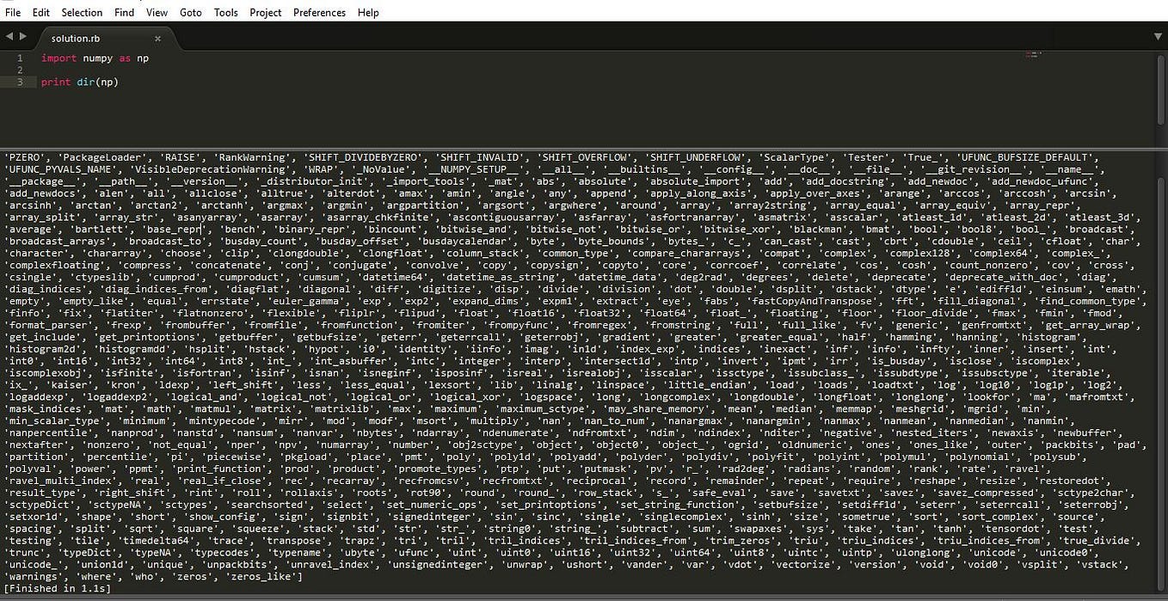Open the View menu
This screenshot has height=601, width=1168.
click(x=156, y=12)
